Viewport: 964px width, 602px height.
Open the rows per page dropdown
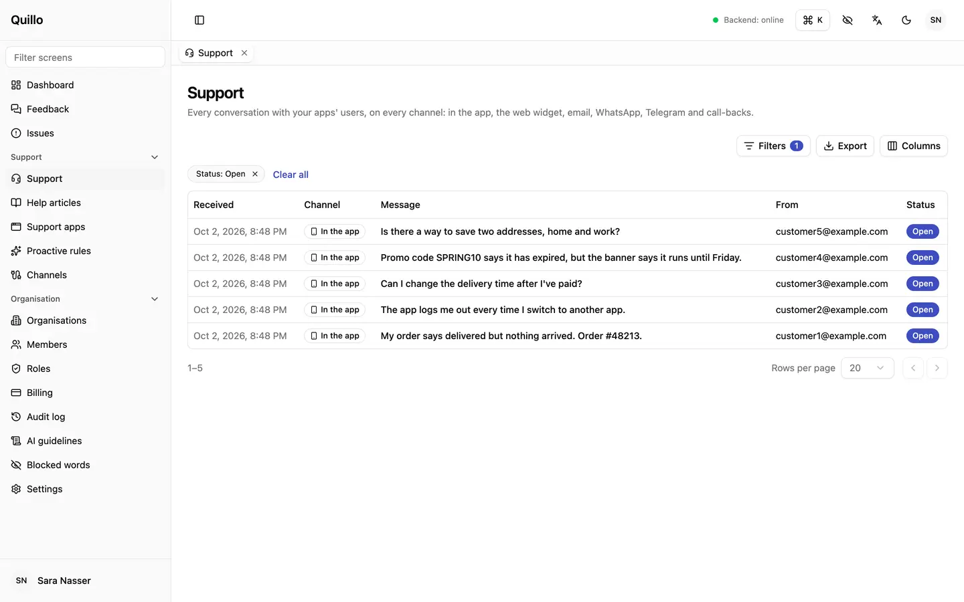pos(868,368)
